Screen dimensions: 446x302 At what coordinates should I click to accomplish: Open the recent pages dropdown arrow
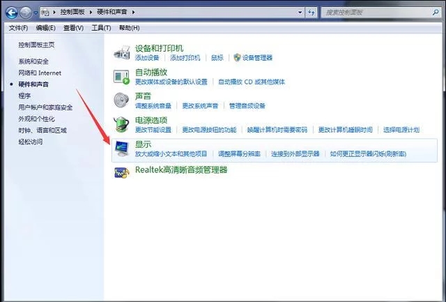tap(37, 13)
